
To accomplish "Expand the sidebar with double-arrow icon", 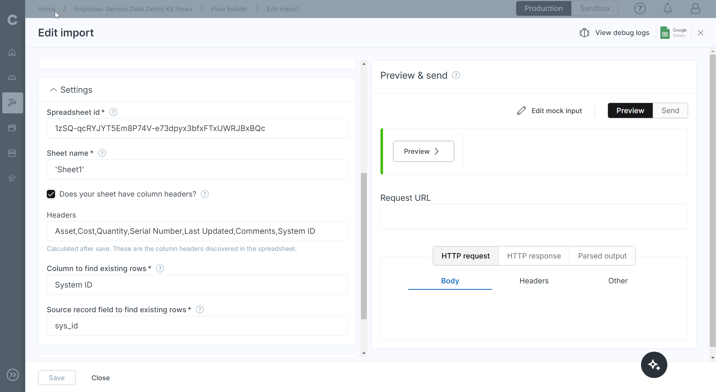I will pyautogui.click(x=13, y=375).
